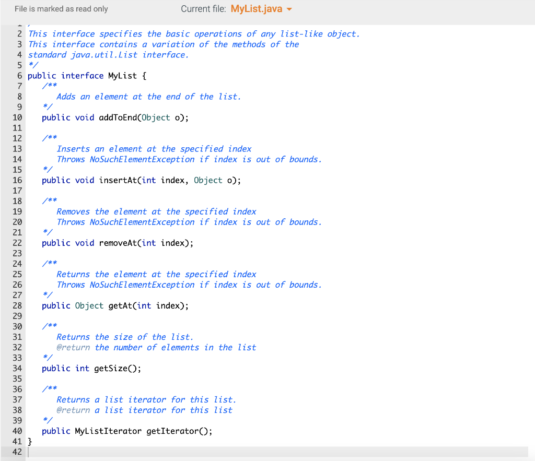535x461 pixels.
Task: Click the read-only status label
Action: coord(61,9)
